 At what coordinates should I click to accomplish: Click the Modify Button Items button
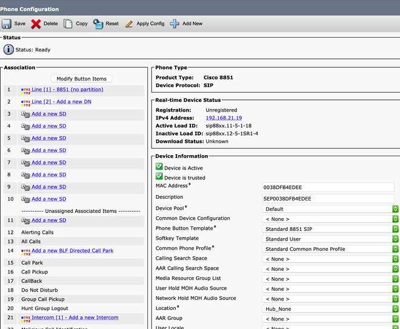(81, 79)
